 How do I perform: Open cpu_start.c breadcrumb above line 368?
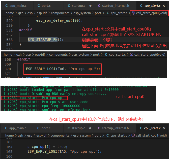(x=117, y=55)
